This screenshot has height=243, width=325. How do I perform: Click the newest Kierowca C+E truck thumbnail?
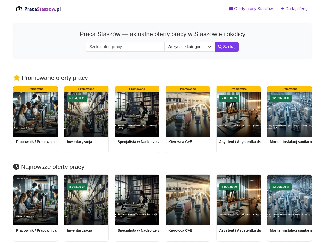[x=188, y=200]
